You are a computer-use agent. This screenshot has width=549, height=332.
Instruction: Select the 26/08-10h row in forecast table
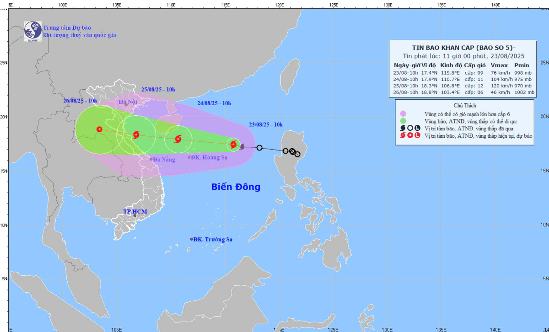464,92
